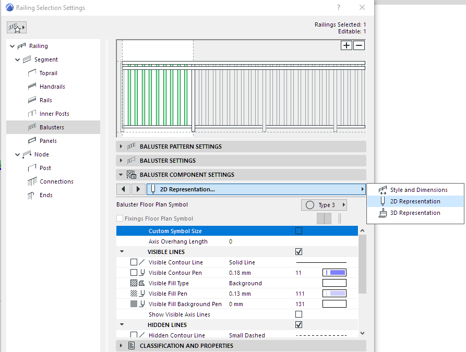The height and width of the screenshot is (352, 466).
Task: Enable Show Visible Axis Lines checkbox
Action: point(298,314)
